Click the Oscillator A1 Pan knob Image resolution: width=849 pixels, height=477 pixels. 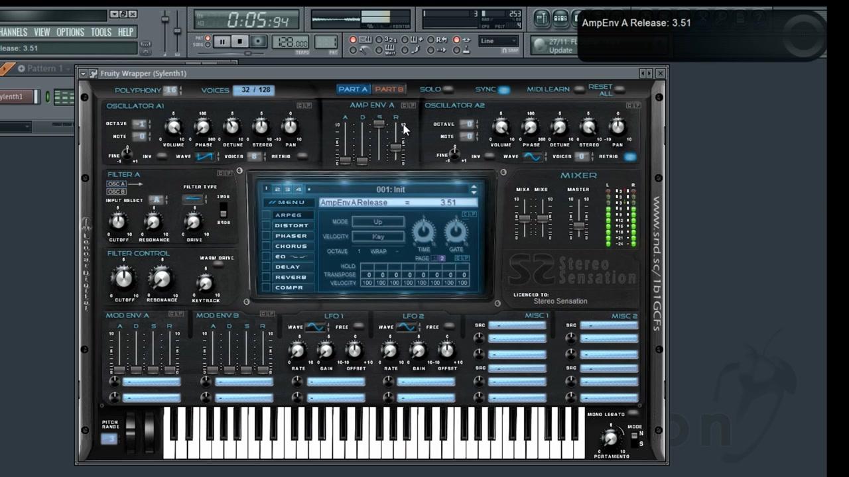coord(290,127)
